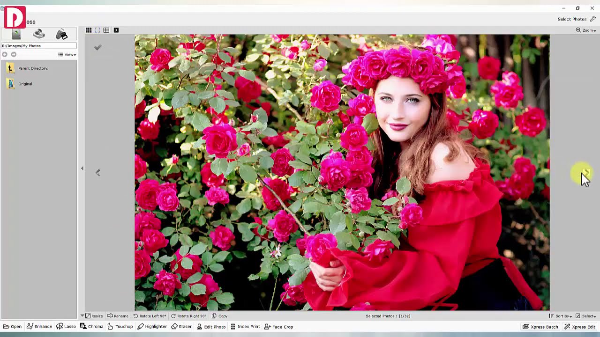Click the Copy tool
Image resolution: width=600 pixels, height=337 pixels.
coord(219,316)
